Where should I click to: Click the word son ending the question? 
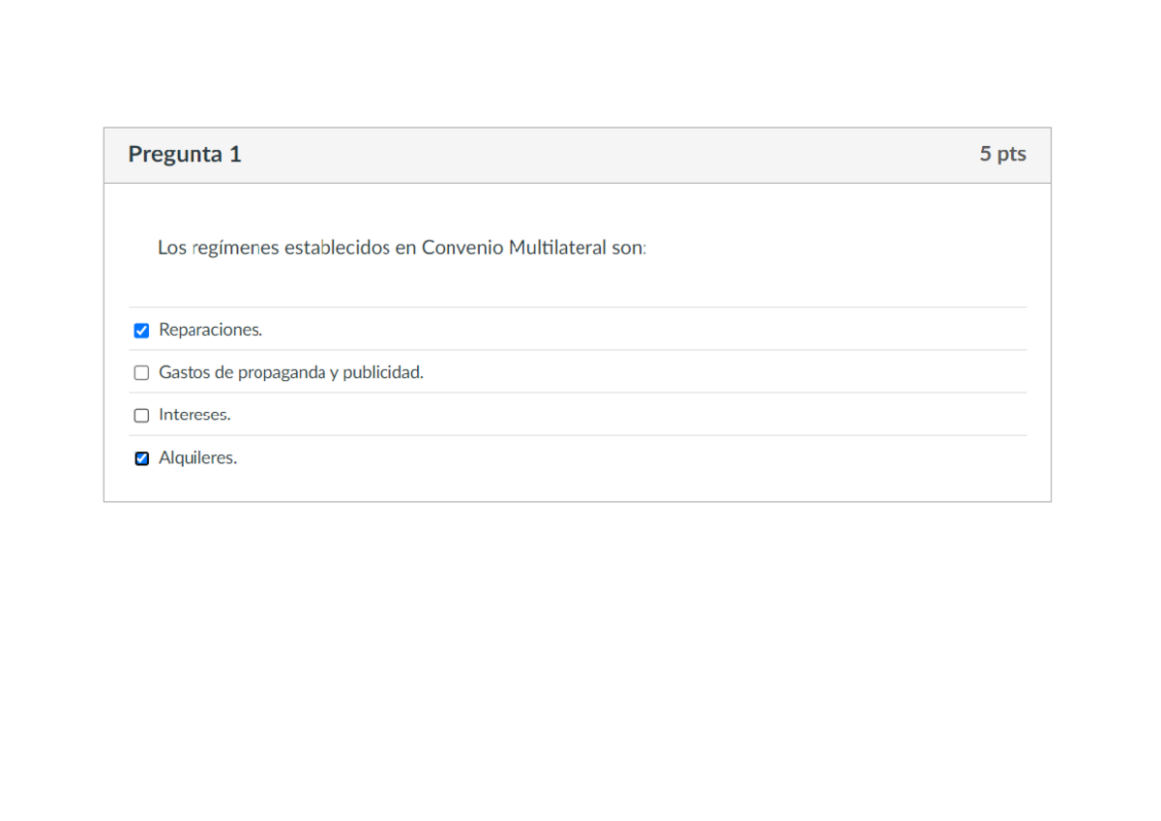(627, 248)
